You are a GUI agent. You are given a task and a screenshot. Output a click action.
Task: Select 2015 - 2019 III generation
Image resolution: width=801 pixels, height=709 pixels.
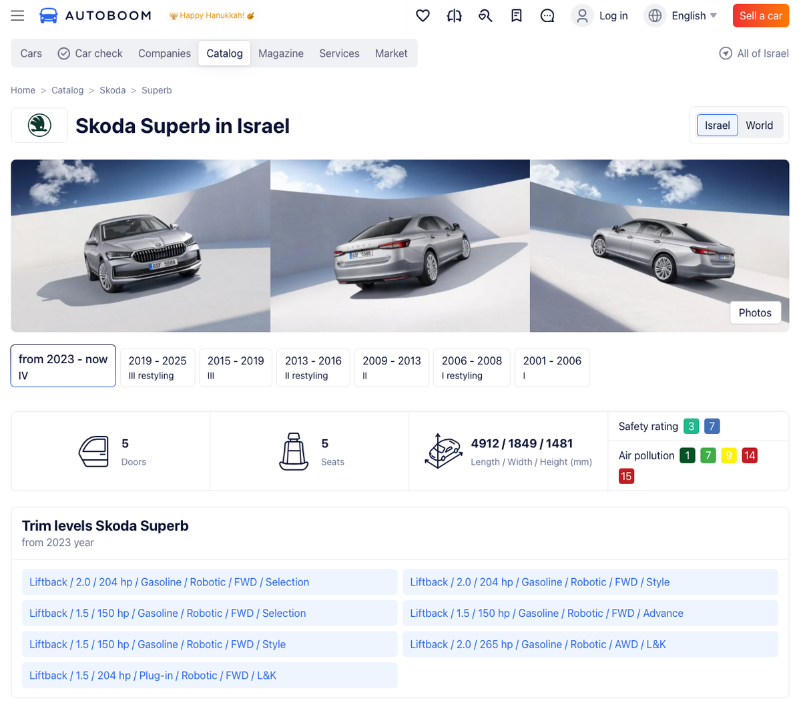coord(236,367)
